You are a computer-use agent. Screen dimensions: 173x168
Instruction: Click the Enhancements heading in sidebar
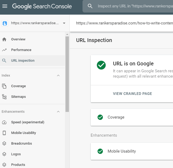pos(13,112)
